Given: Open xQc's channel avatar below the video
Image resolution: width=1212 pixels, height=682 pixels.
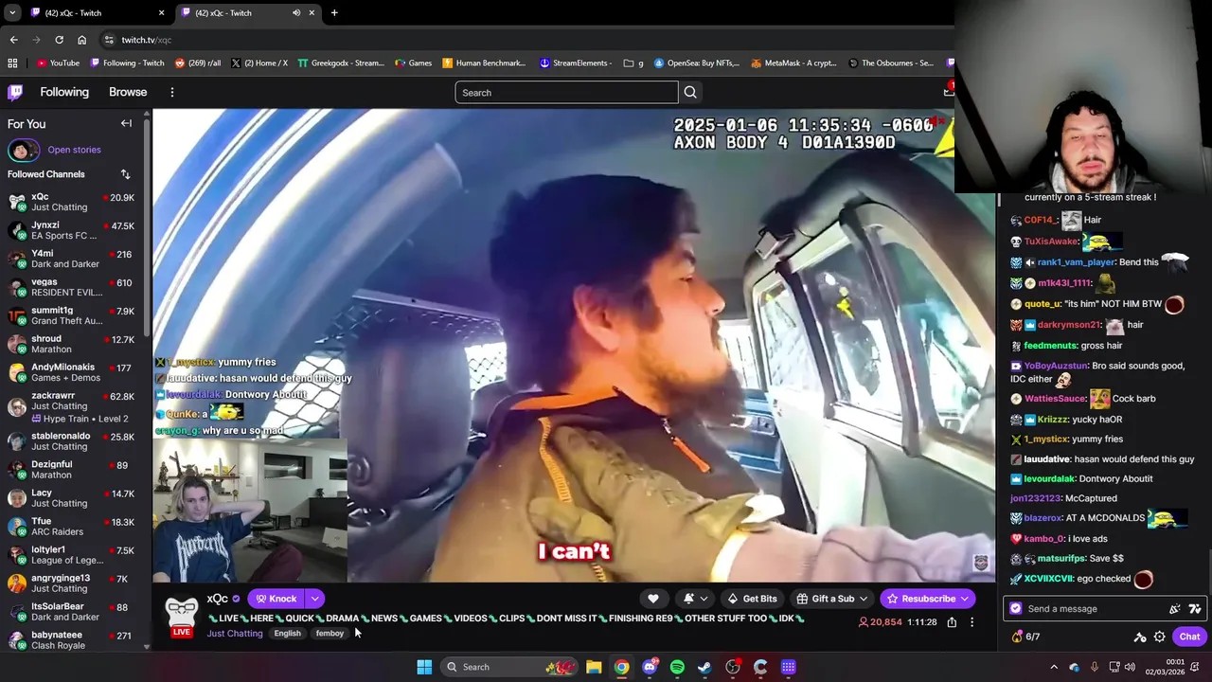Looking at the screenshot, I should coord(182,614).
